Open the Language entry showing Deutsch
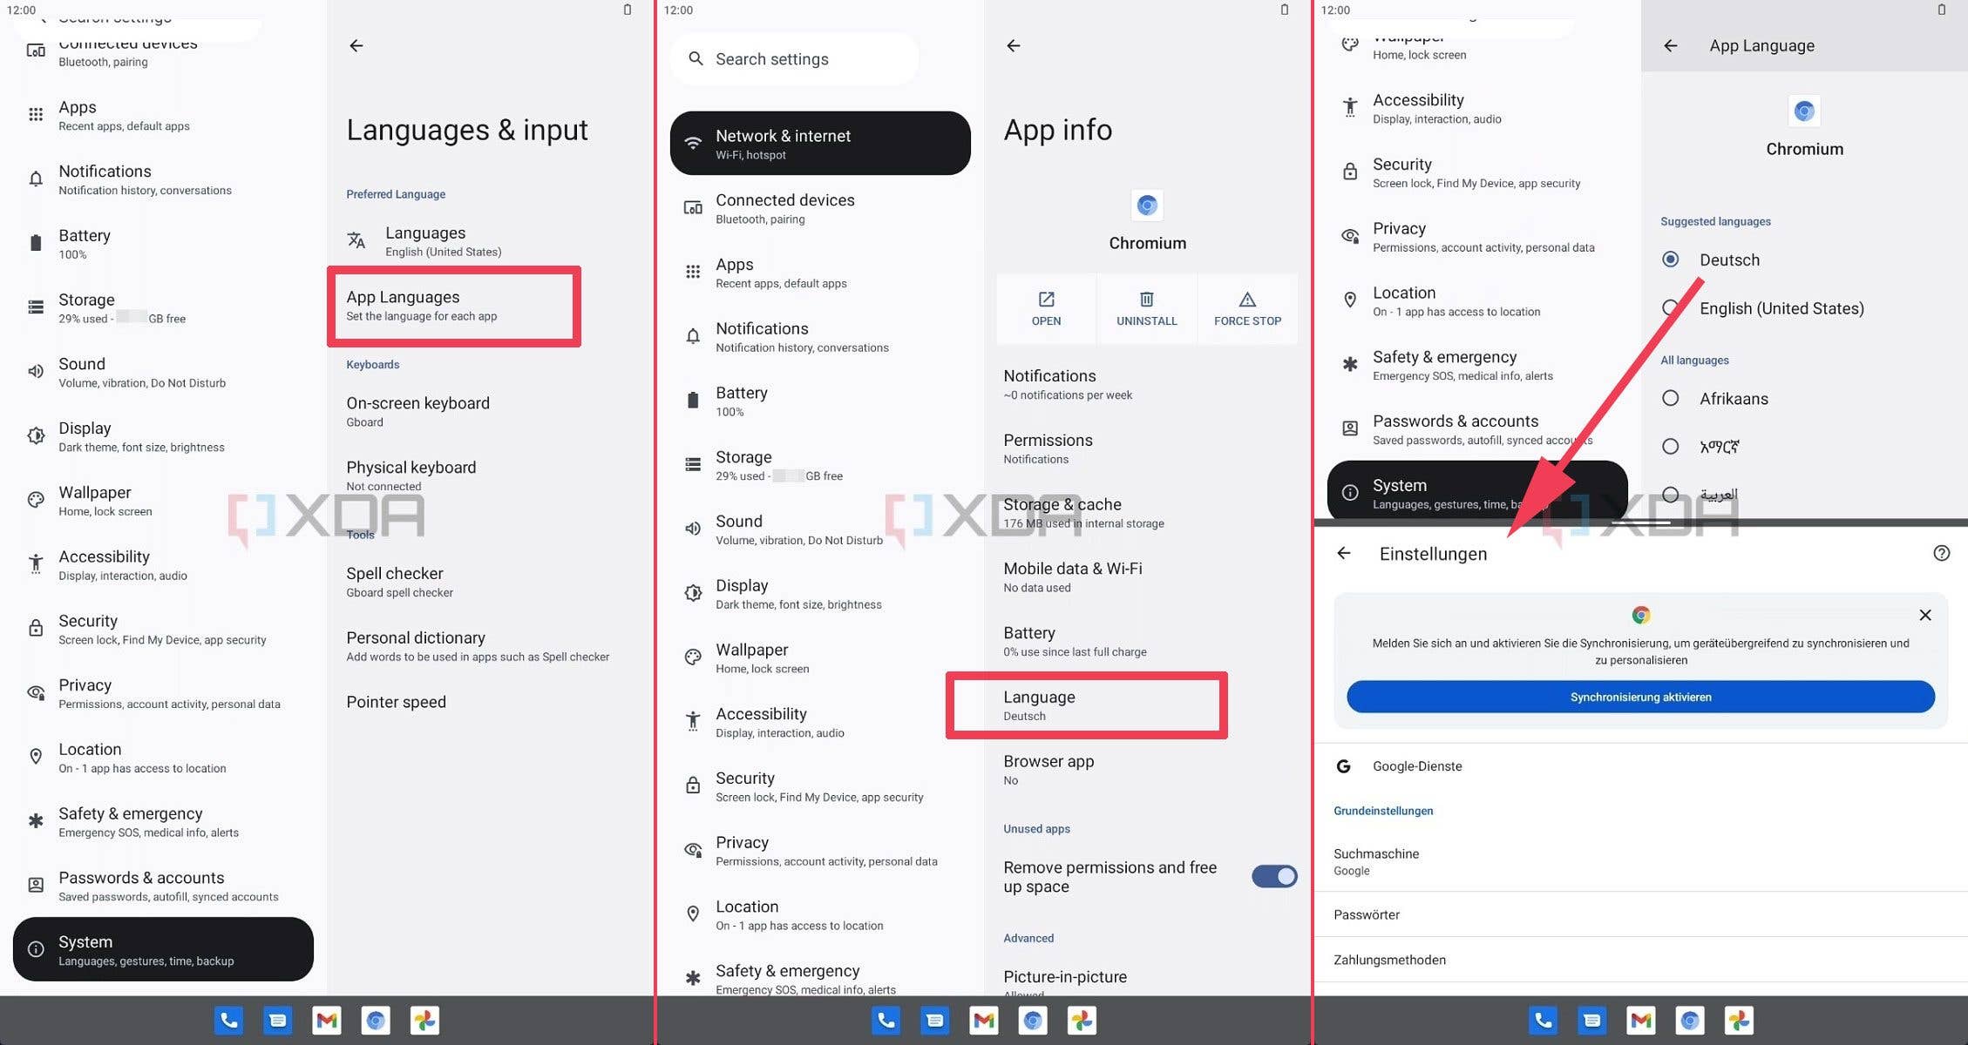Screen dimensions: 1968x1045 [x=1085, y=704]
